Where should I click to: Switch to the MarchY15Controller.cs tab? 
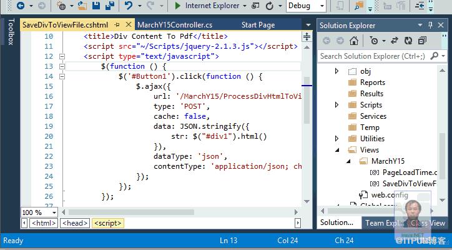click(175, 25)
